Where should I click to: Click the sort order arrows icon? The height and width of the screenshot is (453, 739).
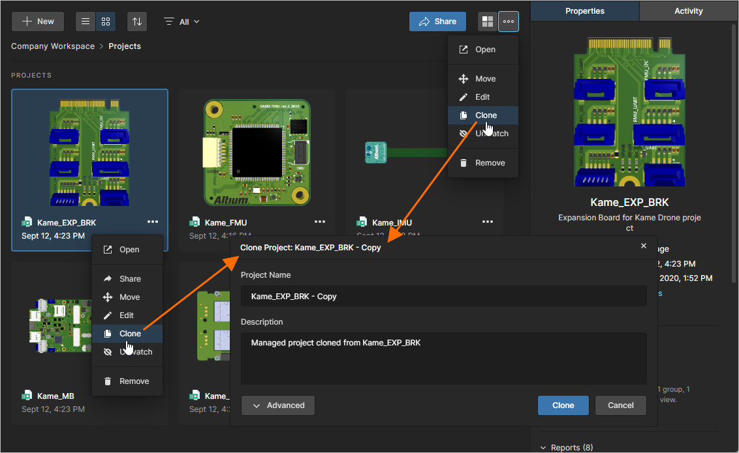(137, 22)
